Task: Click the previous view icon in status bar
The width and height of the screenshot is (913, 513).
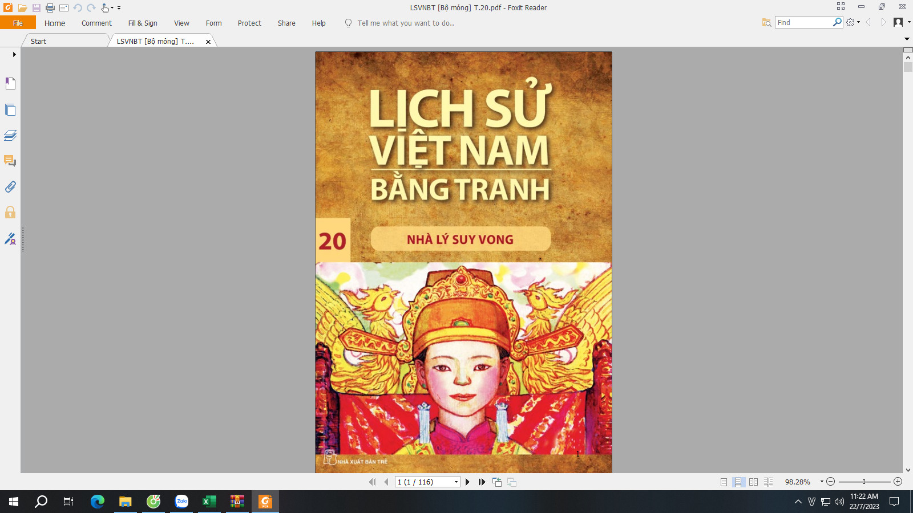Action: pyautogui.click(x=497, y=482)
